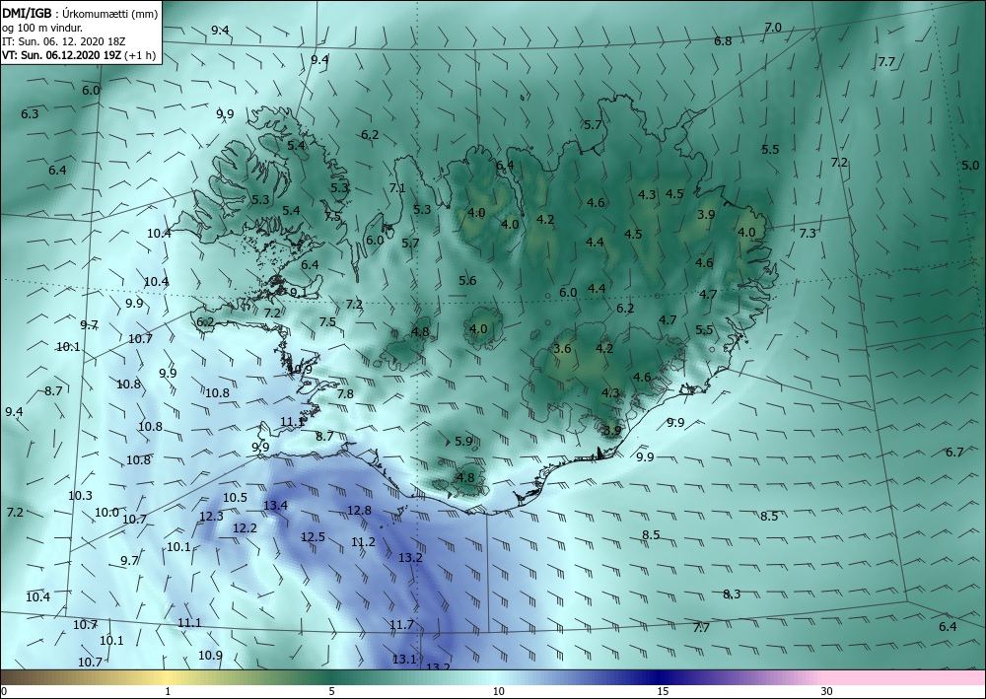Click the 9.1 value in the west
The height and width of the screenshot is (699, 986).
pos(299,292)
